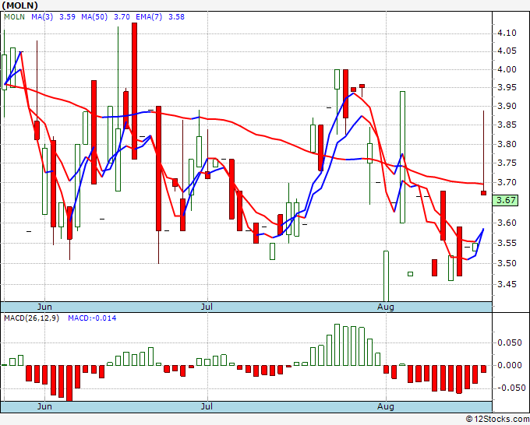Click Aug on the price chart axis
Viewport: 530px width, 425px height.
pos(386,307)
